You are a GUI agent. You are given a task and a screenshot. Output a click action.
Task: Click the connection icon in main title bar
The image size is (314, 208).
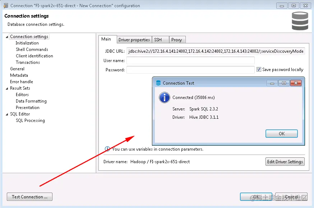[x=6, y=6]
